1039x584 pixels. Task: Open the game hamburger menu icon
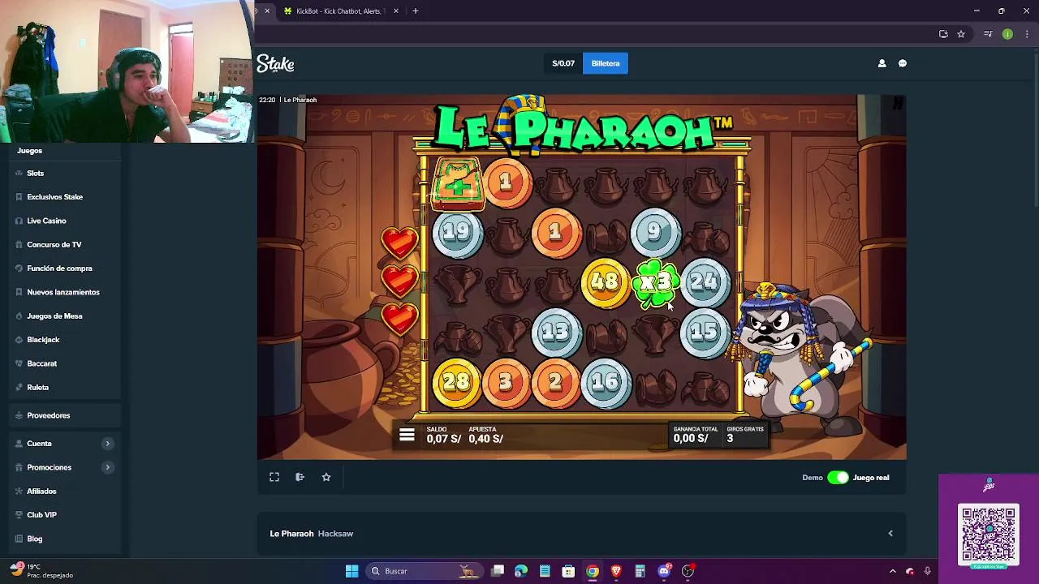tap(407, 436)
